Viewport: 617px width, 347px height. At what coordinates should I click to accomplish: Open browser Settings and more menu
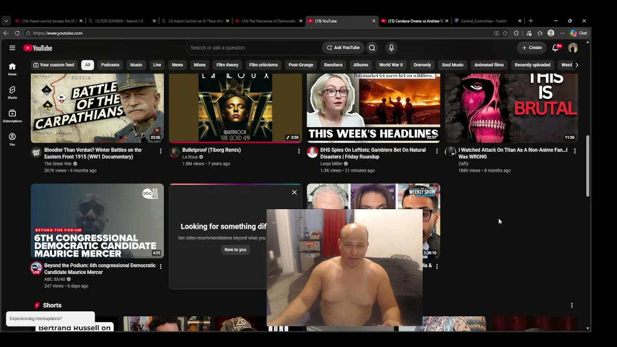point(562,33)
